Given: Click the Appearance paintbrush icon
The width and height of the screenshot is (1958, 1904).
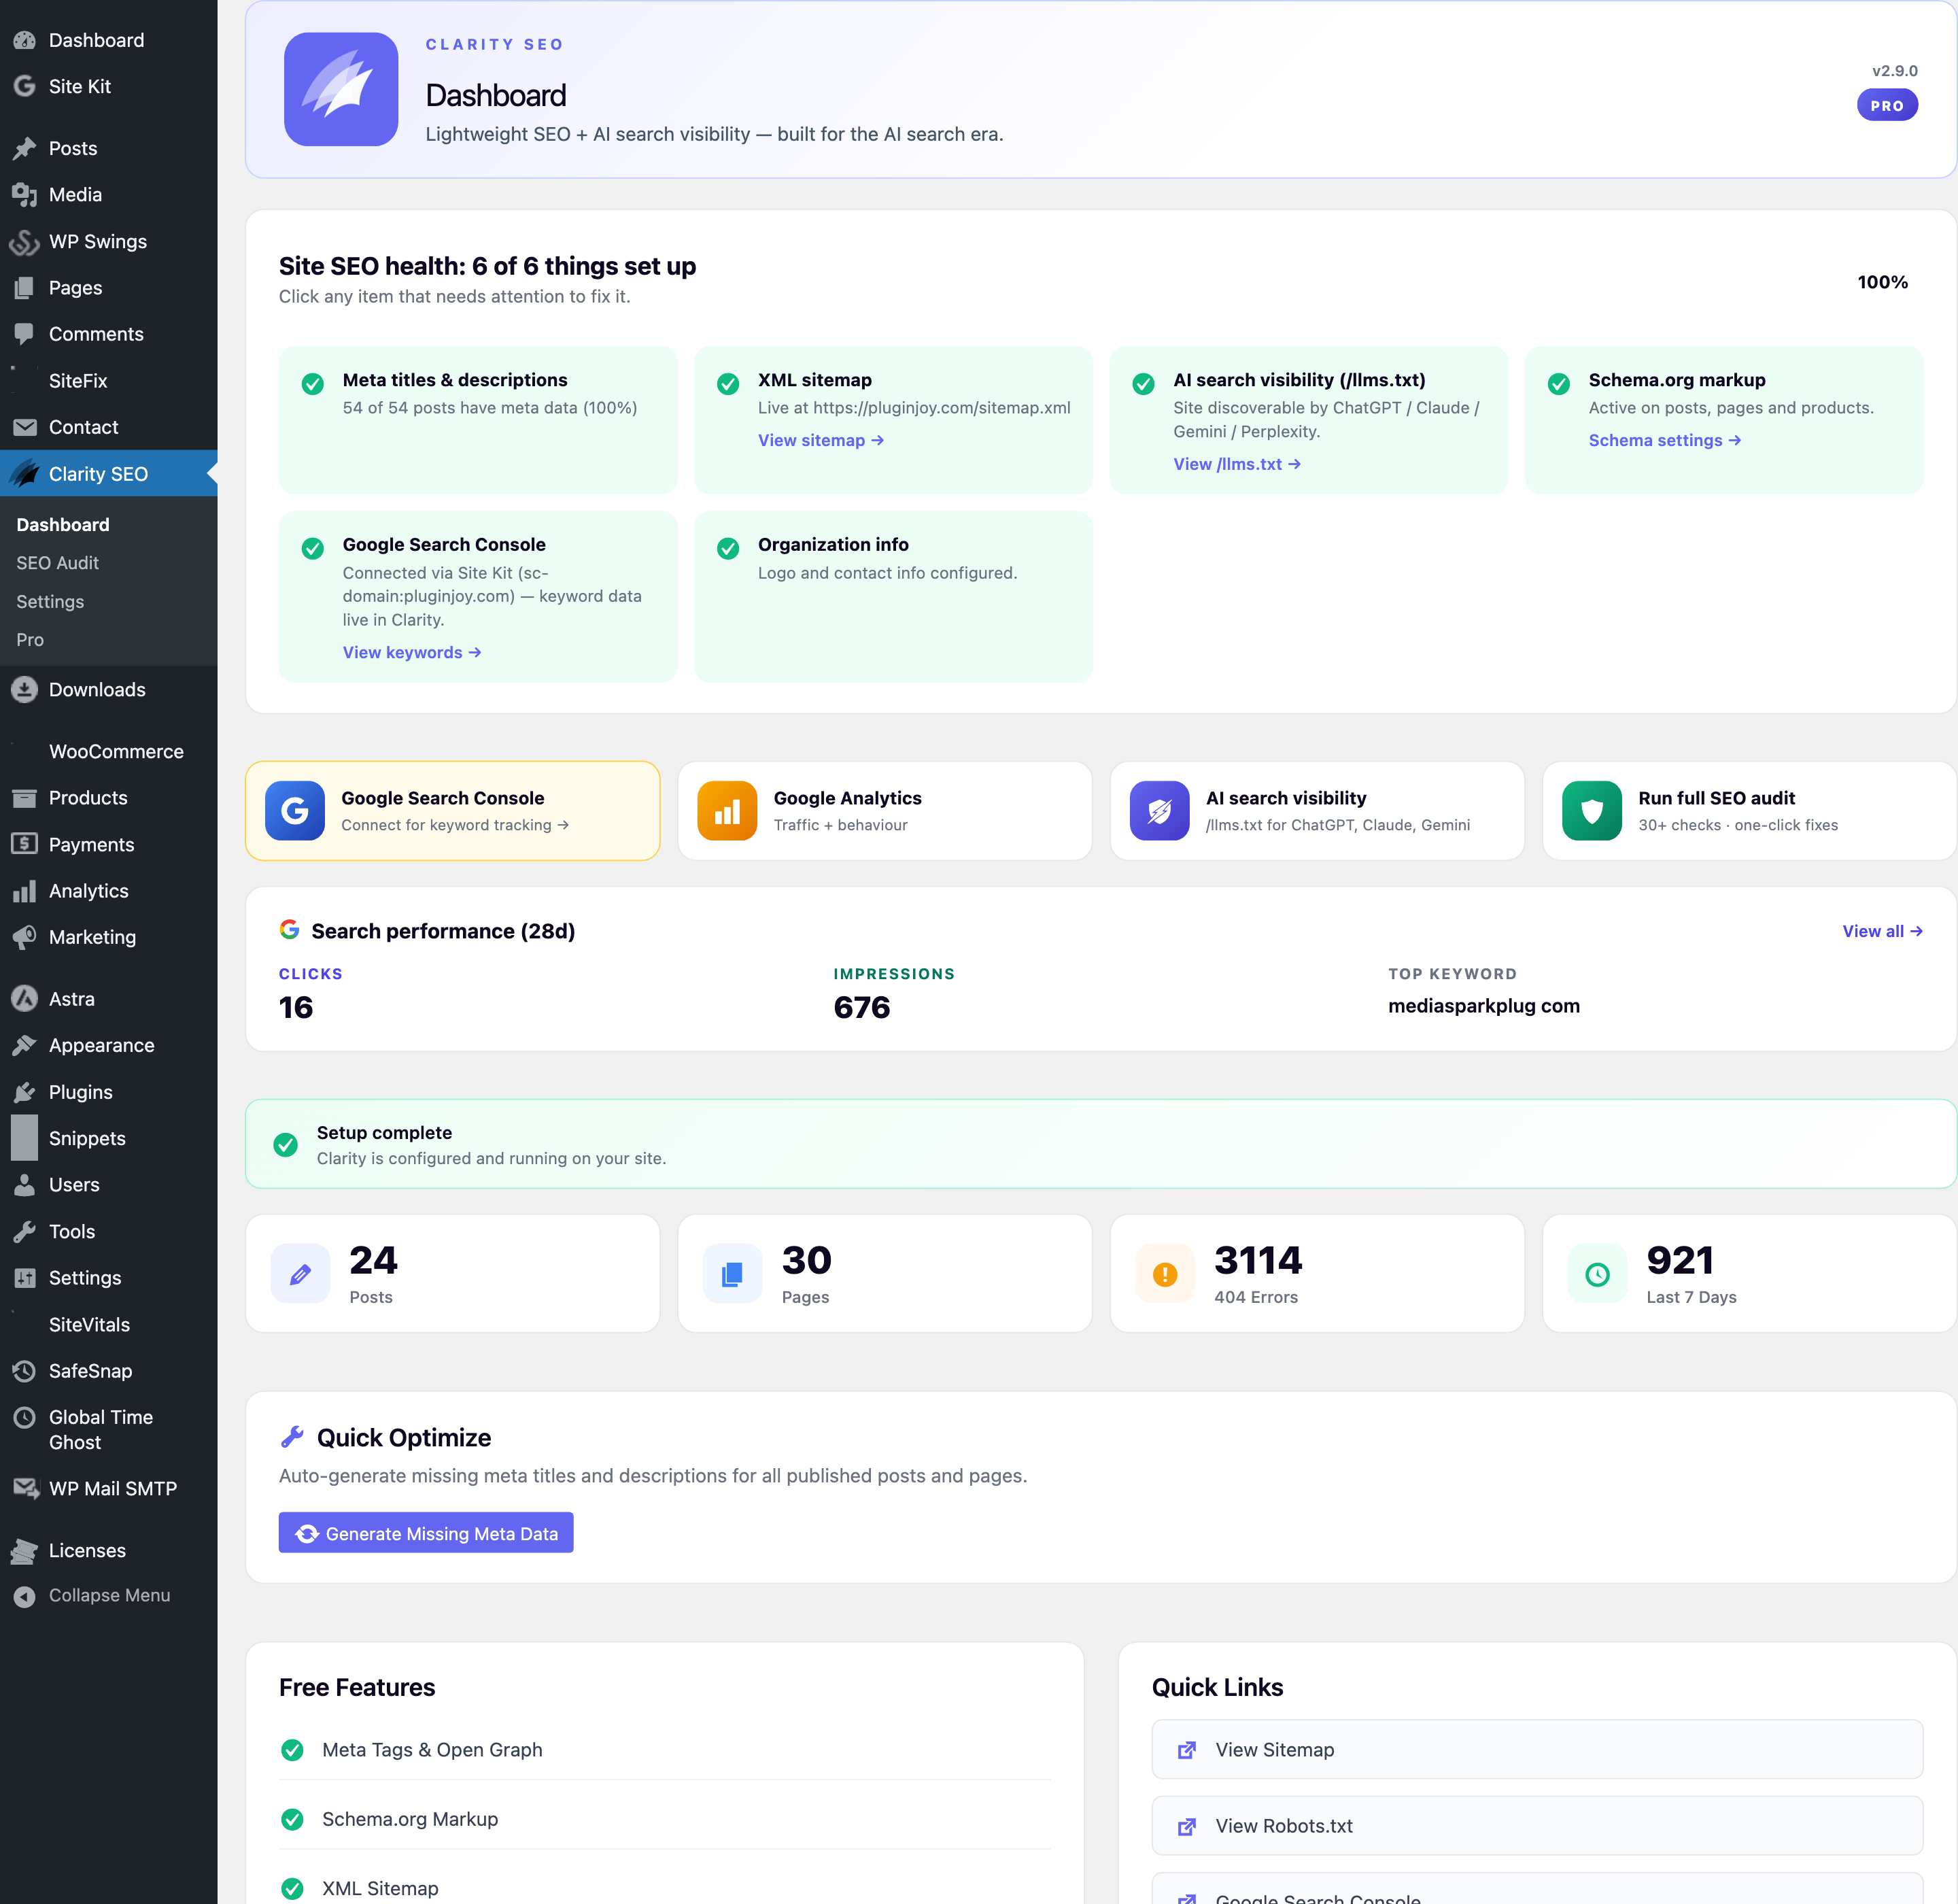Looking at the screenshot, I should pos(25,1045).
